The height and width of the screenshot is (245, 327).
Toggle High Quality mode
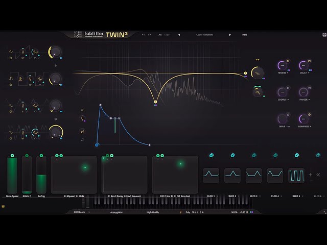click(x=153, y=212)
